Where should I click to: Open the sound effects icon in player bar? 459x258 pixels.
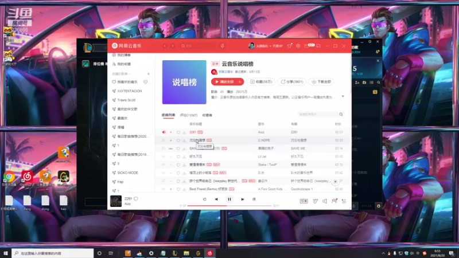click(x=315, y=201)
